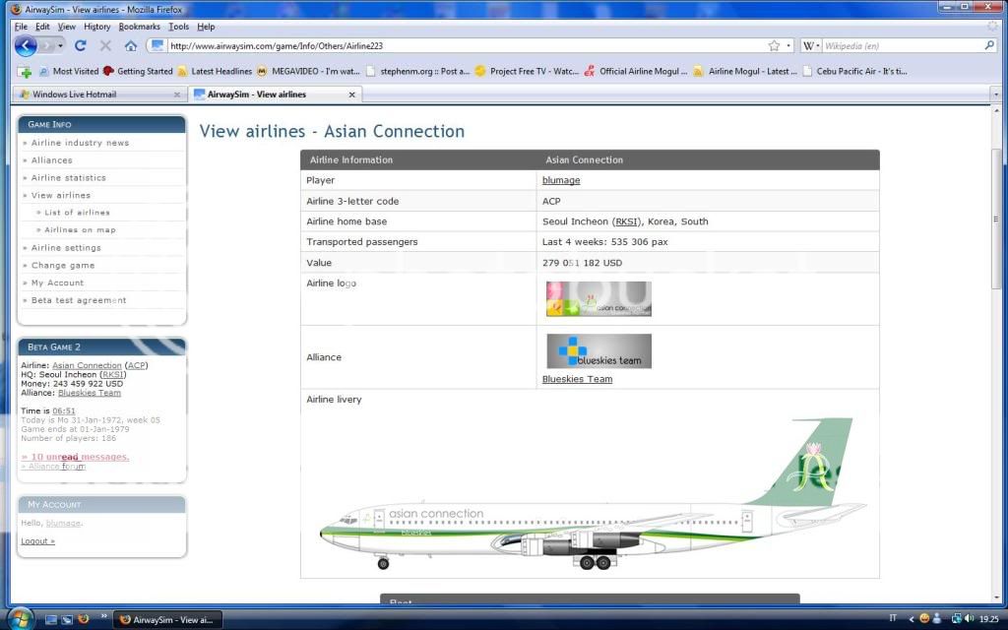
Task: Click the Asian Connection airline logo image
Action: click(x=598, y=299)
